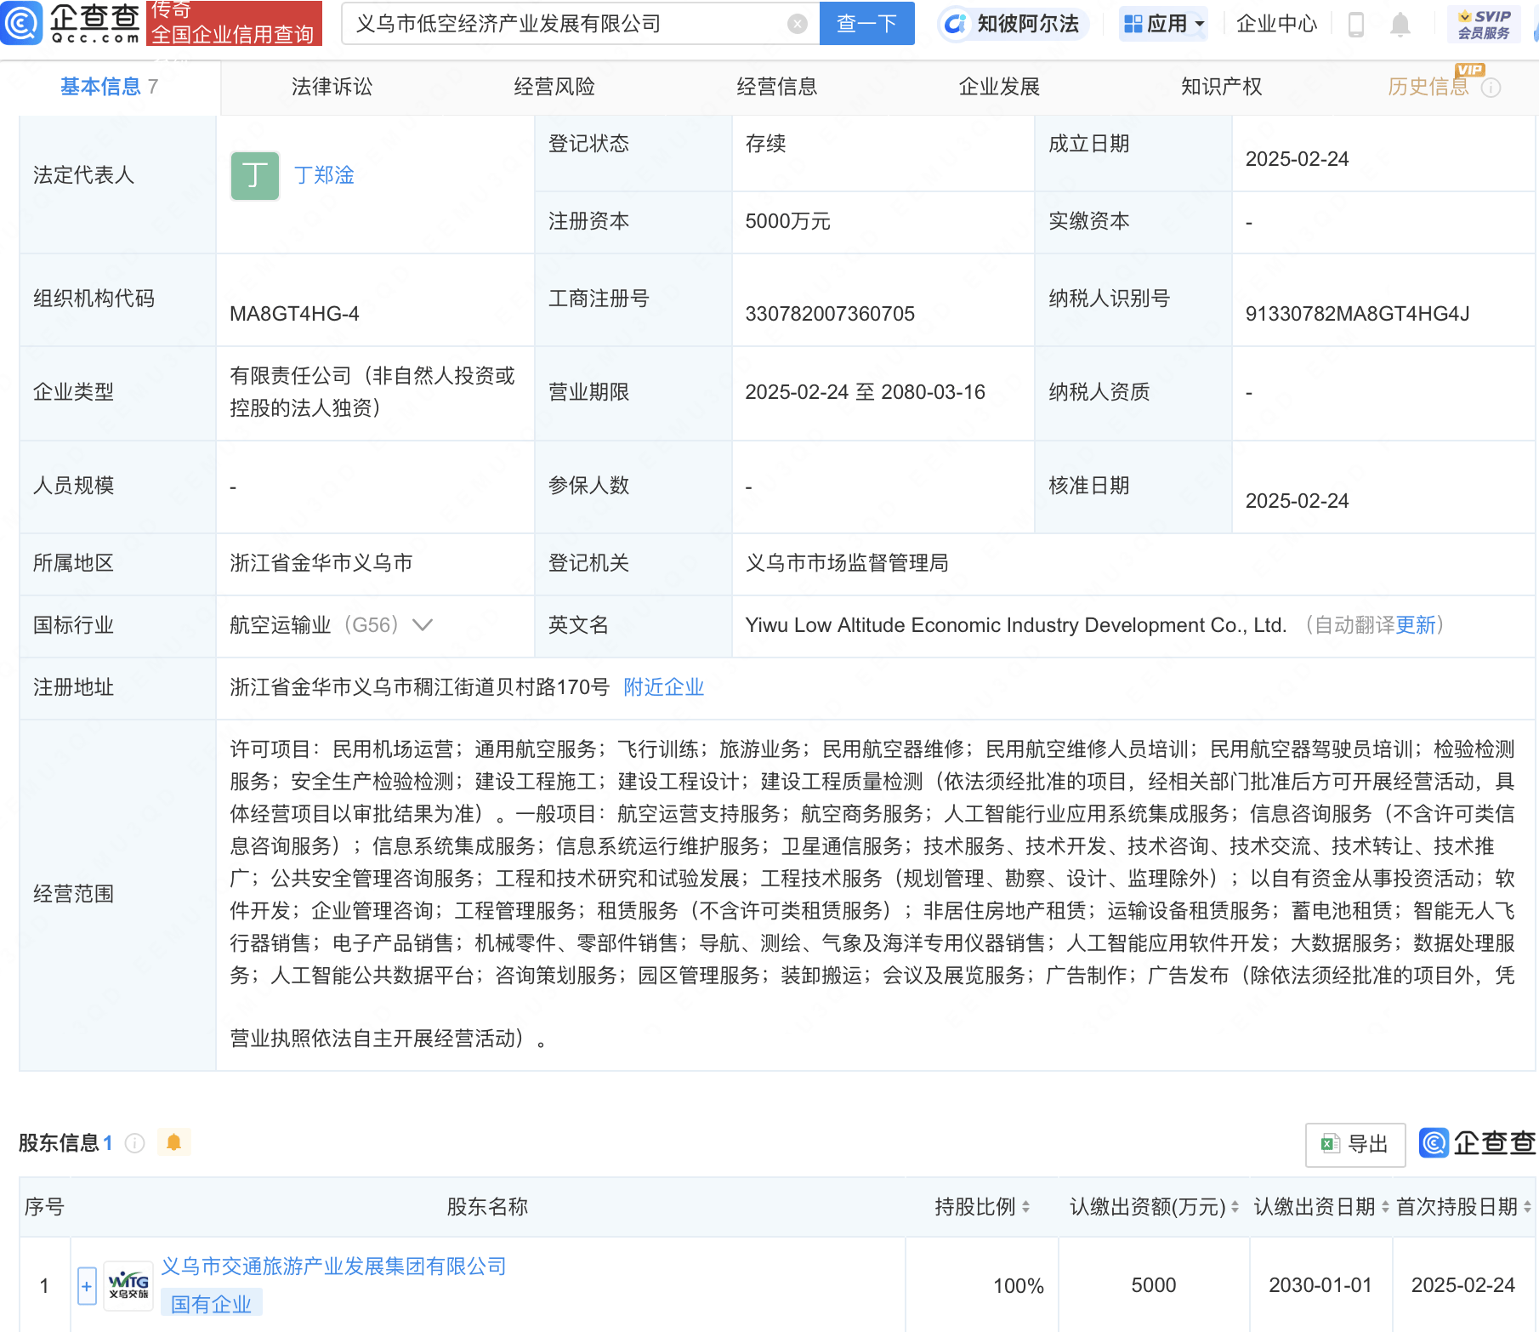This screenshot has width=1539, height=1332.
Task: Expand the 航空运输业 industry chevron
Action: click(423, 625)
